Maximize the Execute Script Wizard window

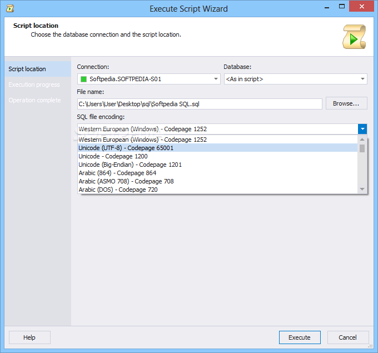click(x=342, y=7)
